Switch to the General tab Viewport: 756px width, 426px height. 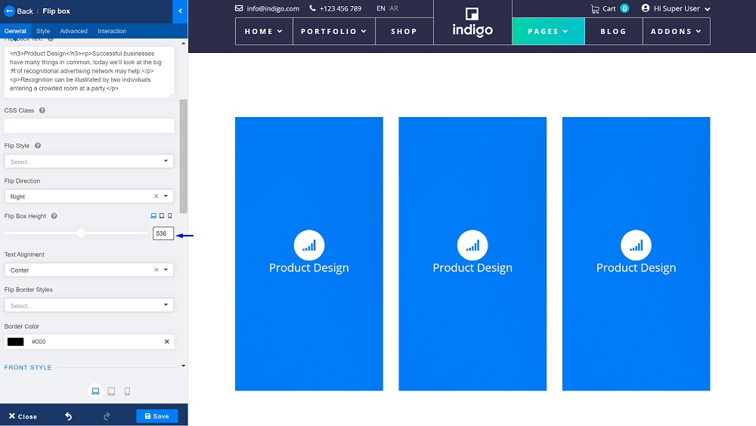point(15,31)
